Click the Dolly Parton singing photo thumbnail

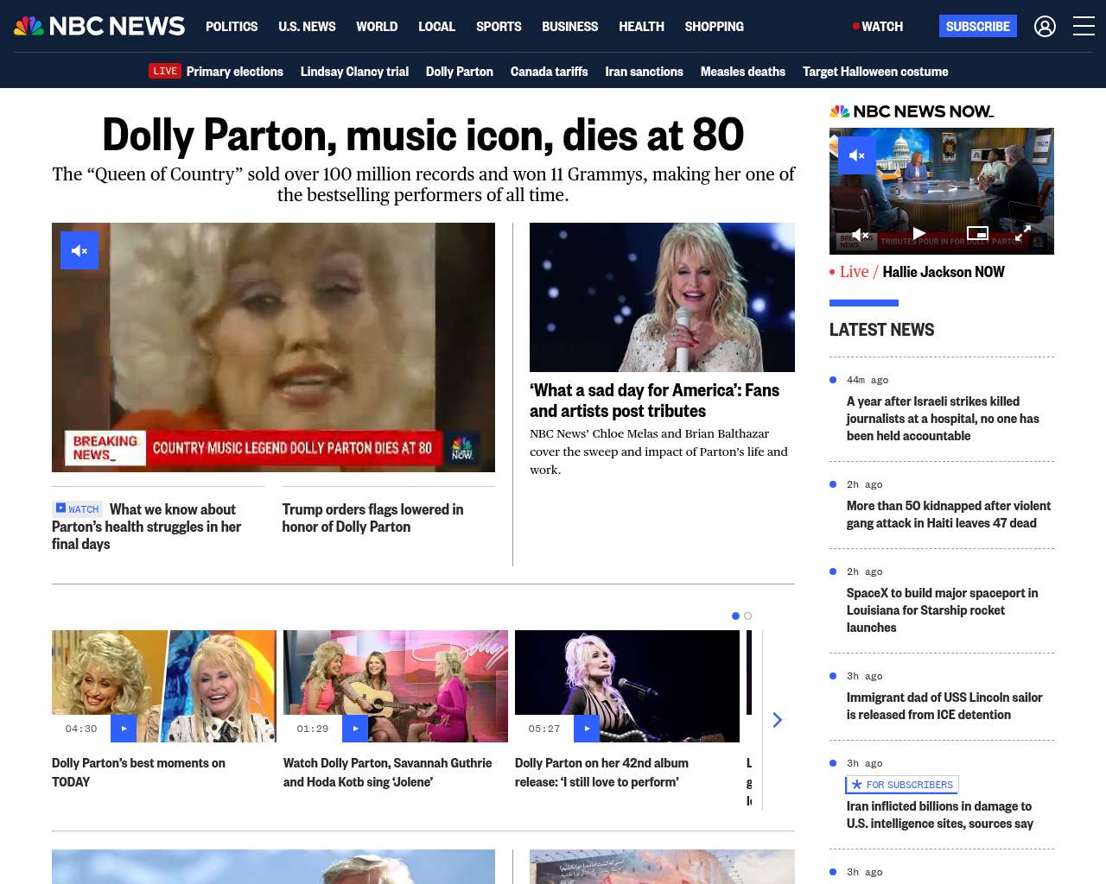tap(662, 297)
